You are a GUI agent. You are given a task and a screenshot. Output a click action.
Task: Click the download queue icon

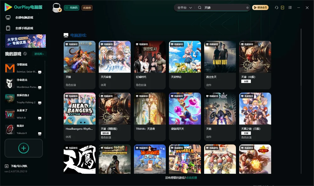(7, 166)
